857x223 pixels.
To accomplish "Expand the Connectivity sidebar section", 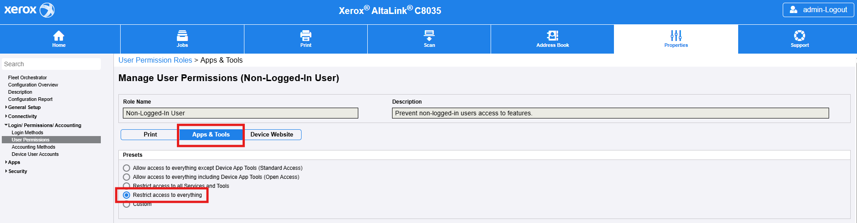I will tap(6, 116).
